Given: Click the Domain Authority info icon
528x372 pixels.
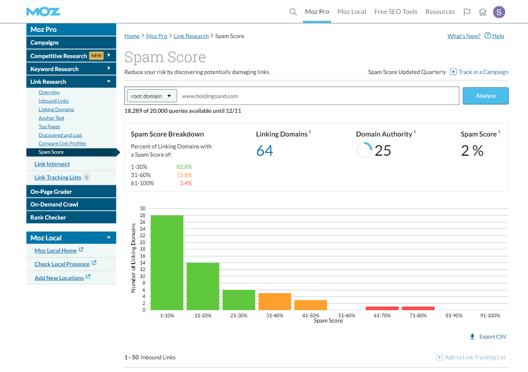Looking at the screenshot, I should pos(415,132).
